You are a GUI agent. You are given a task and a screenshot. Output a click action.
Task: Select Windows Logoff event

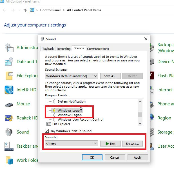coord(70,110)
